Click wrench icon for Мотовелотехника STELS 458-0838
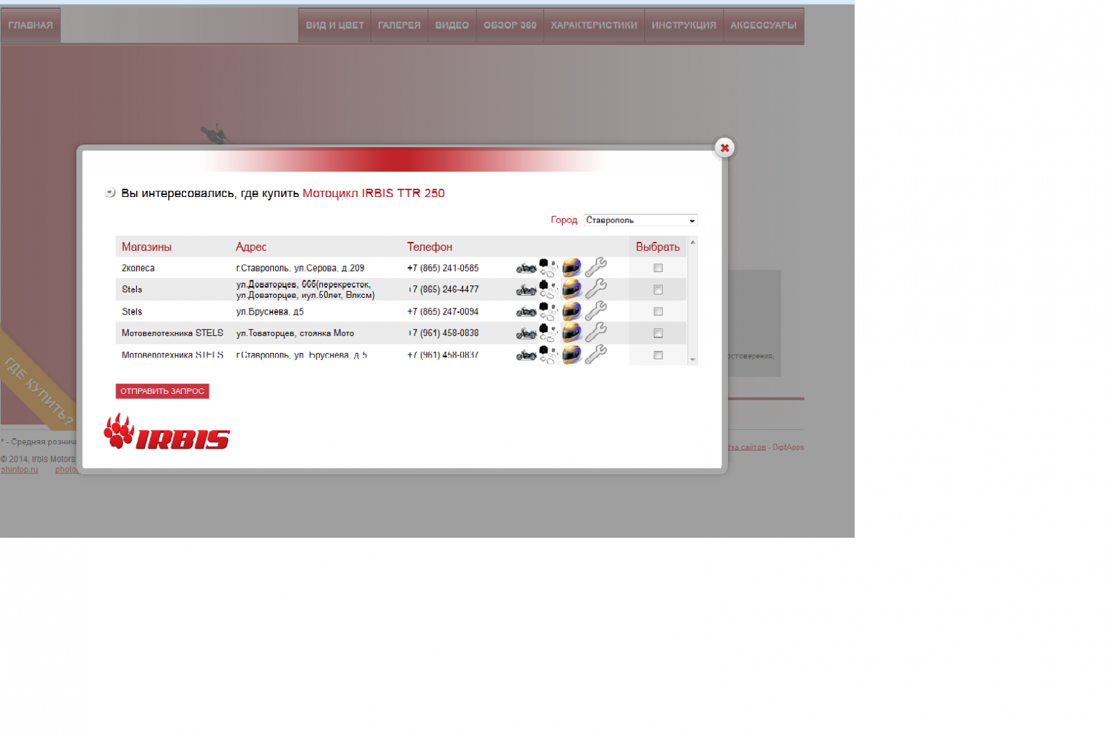Viewport: 1106px width, 734px height. tap(596, 333)
